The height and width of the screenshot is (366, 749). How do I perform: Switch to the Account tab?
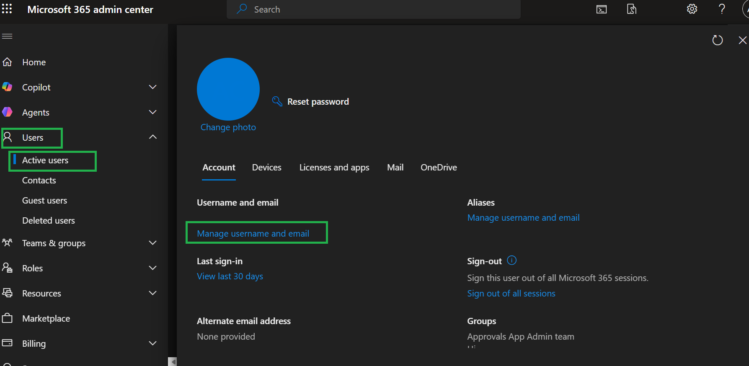tap(219, 168)
